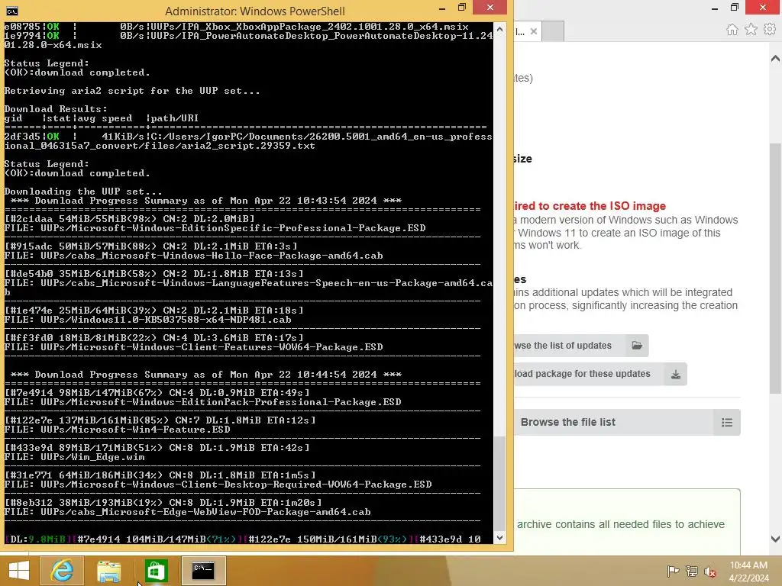Click the 10:44:54 progress summary header
This screenshot has width=782, height=586.
pyautogui.click(x=206, y=375)
